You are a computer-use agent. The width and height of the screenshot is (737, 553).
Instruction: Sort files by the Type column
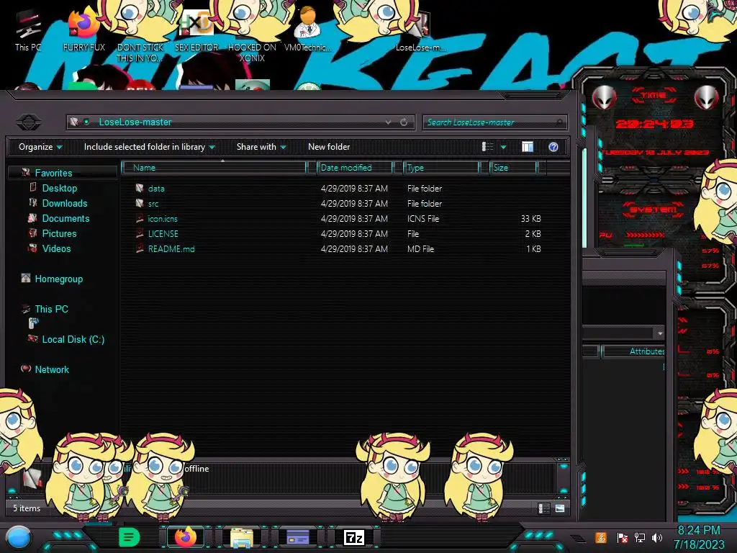441,167
